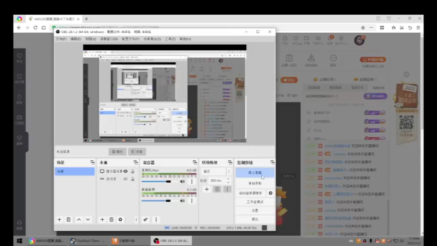437x246 pixels.
Task: Increase transition duration with the up stepper
Action: tap(228, 179)
